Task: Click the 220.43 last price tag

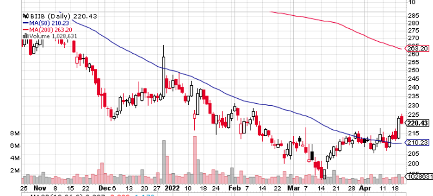Action: 418,123
